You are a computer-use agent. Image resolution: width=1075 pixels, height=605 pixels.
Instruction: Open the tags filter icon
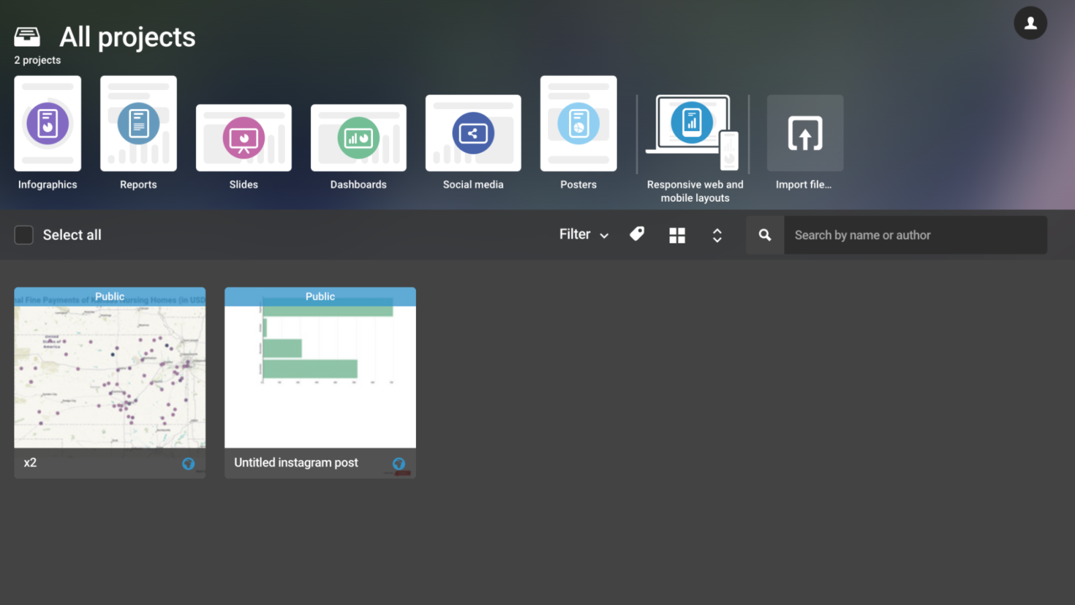pyautogui.click(x=636, y=235)
